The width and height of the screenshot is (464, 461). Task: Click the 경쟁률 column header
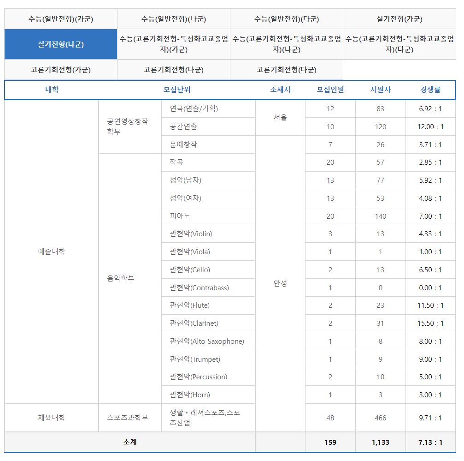tap(430, 90)
